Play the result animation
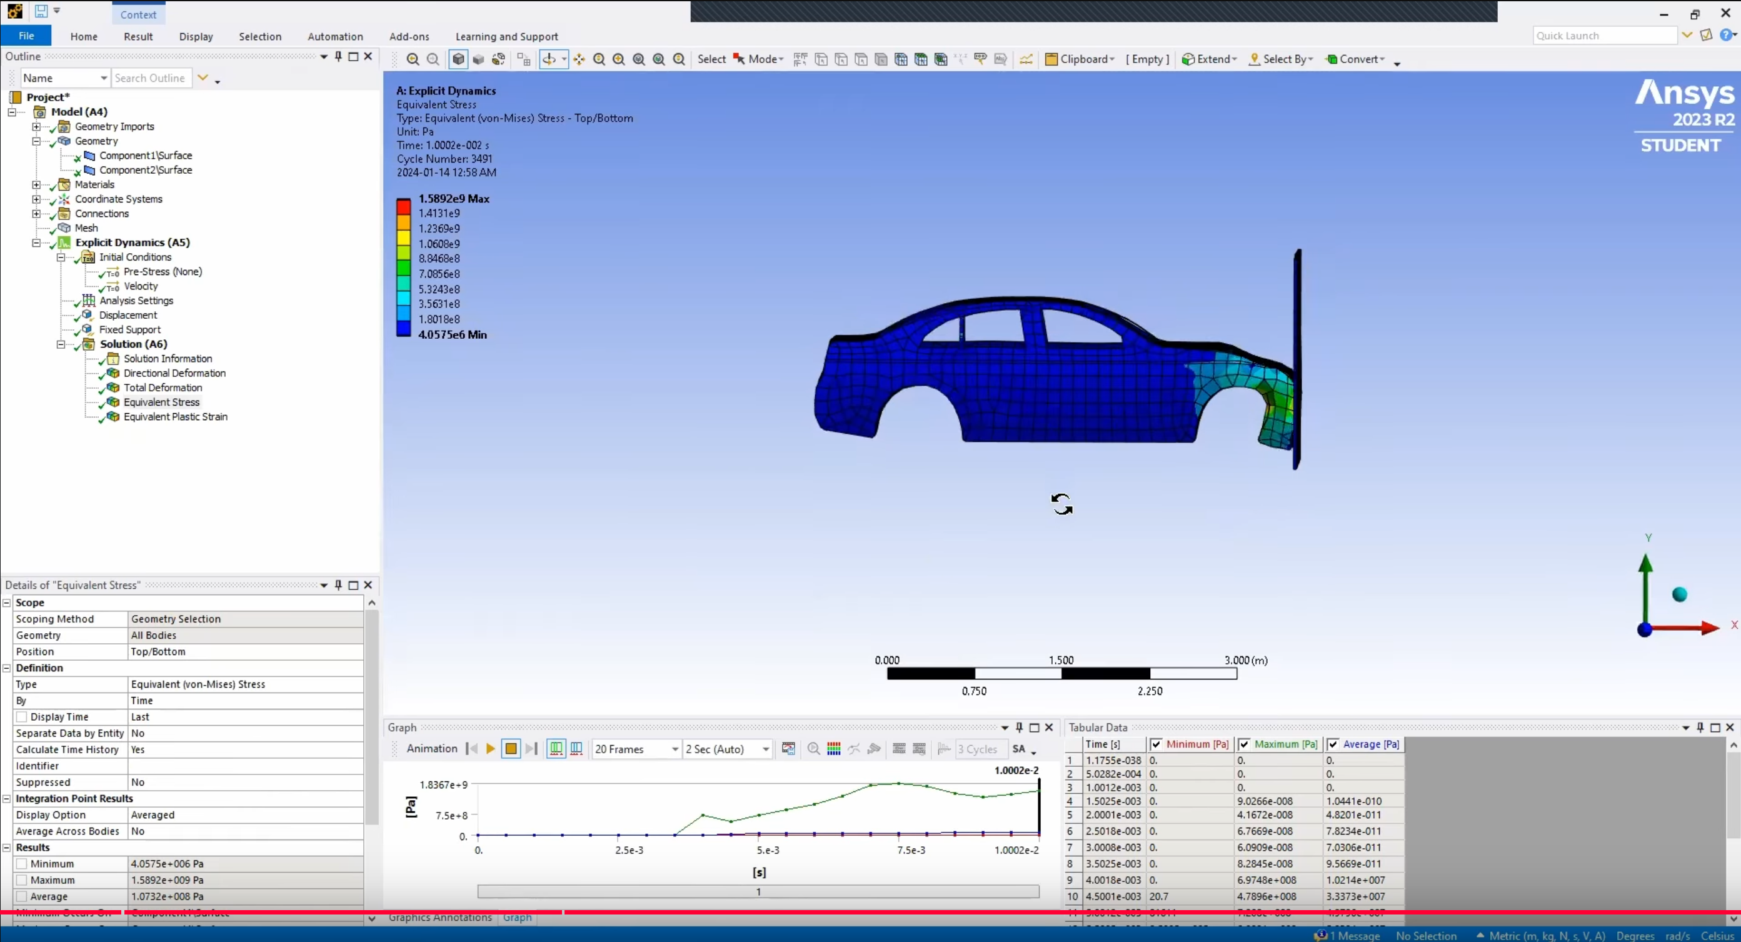 [x=491, y=749]
